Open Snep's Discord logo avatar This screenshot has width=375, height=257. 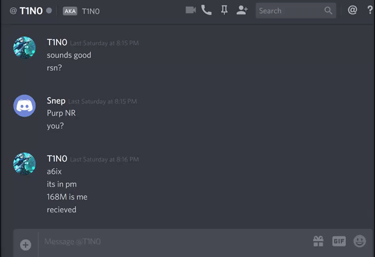(x=24, y=106)
